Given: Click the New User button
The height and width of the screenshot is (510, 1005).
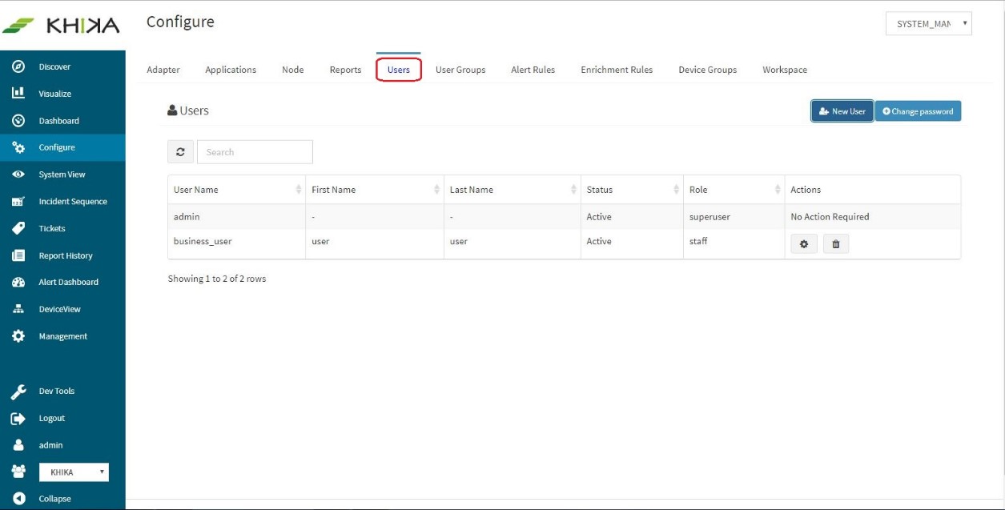Looking at the screenshot, I should (x=842, y=111).
